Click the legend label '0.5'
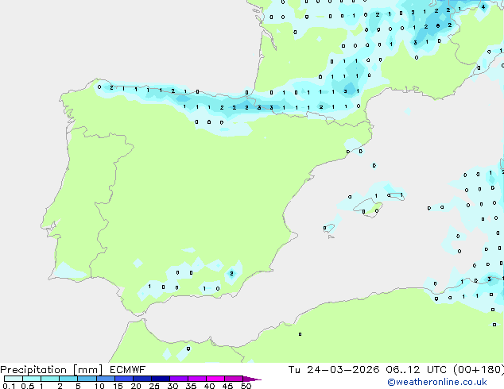 [28, 386]
